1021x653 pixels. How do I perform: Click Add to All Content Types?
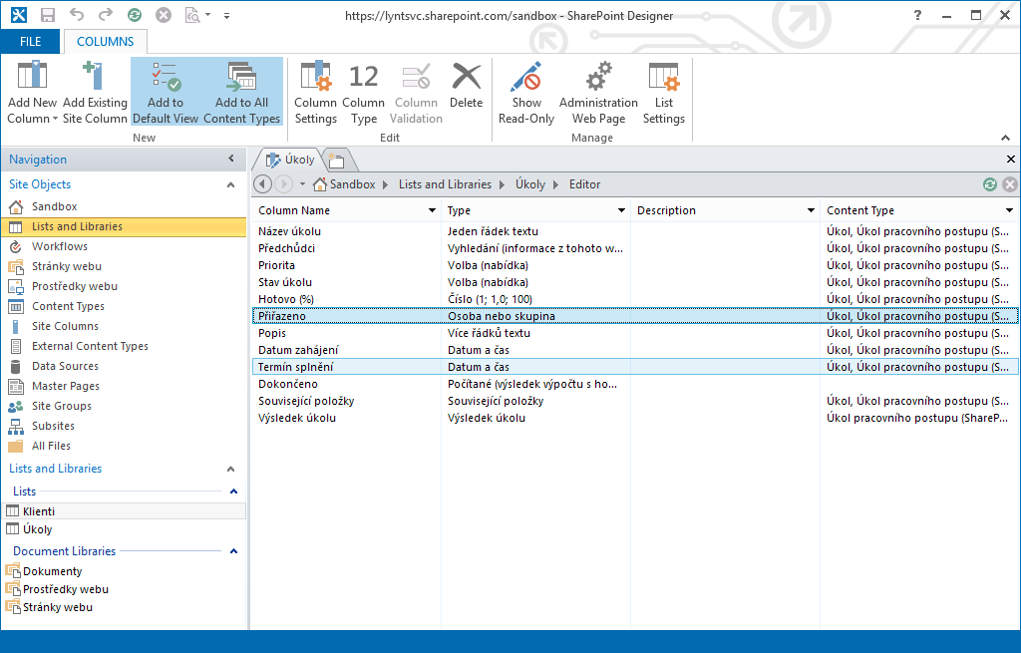(x=241, y=92)
